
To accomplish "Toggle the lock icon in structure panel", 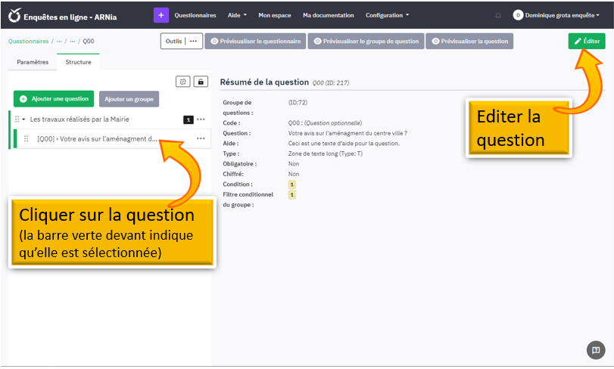I will coord(201,82).
